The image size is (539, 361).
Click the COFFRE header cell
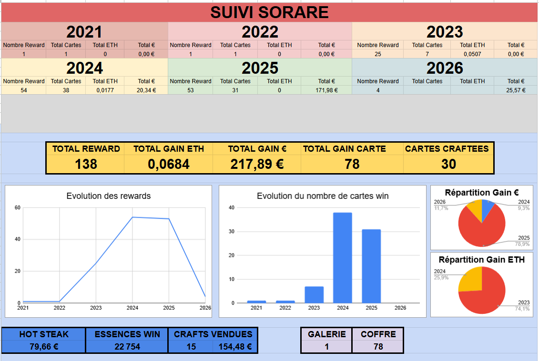378,334
